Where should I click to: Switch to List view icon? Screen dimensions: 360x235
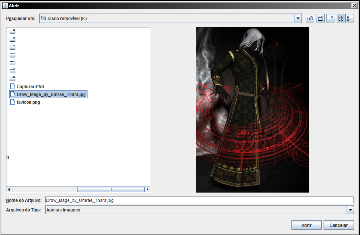341,18
